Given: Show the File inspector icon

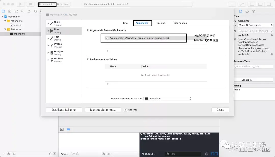Looking at the screenshot, I should point(241,11).
